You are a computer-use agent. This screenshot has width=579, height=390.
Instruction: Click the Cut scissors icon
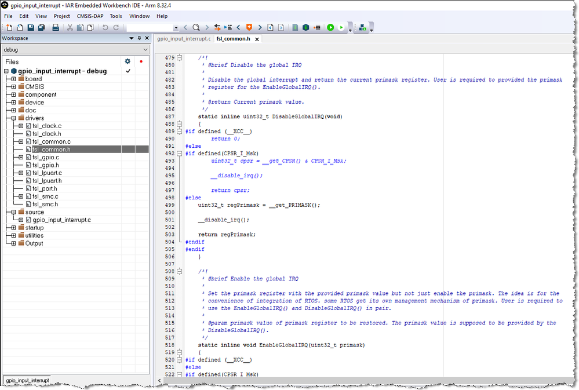(70, 27)
